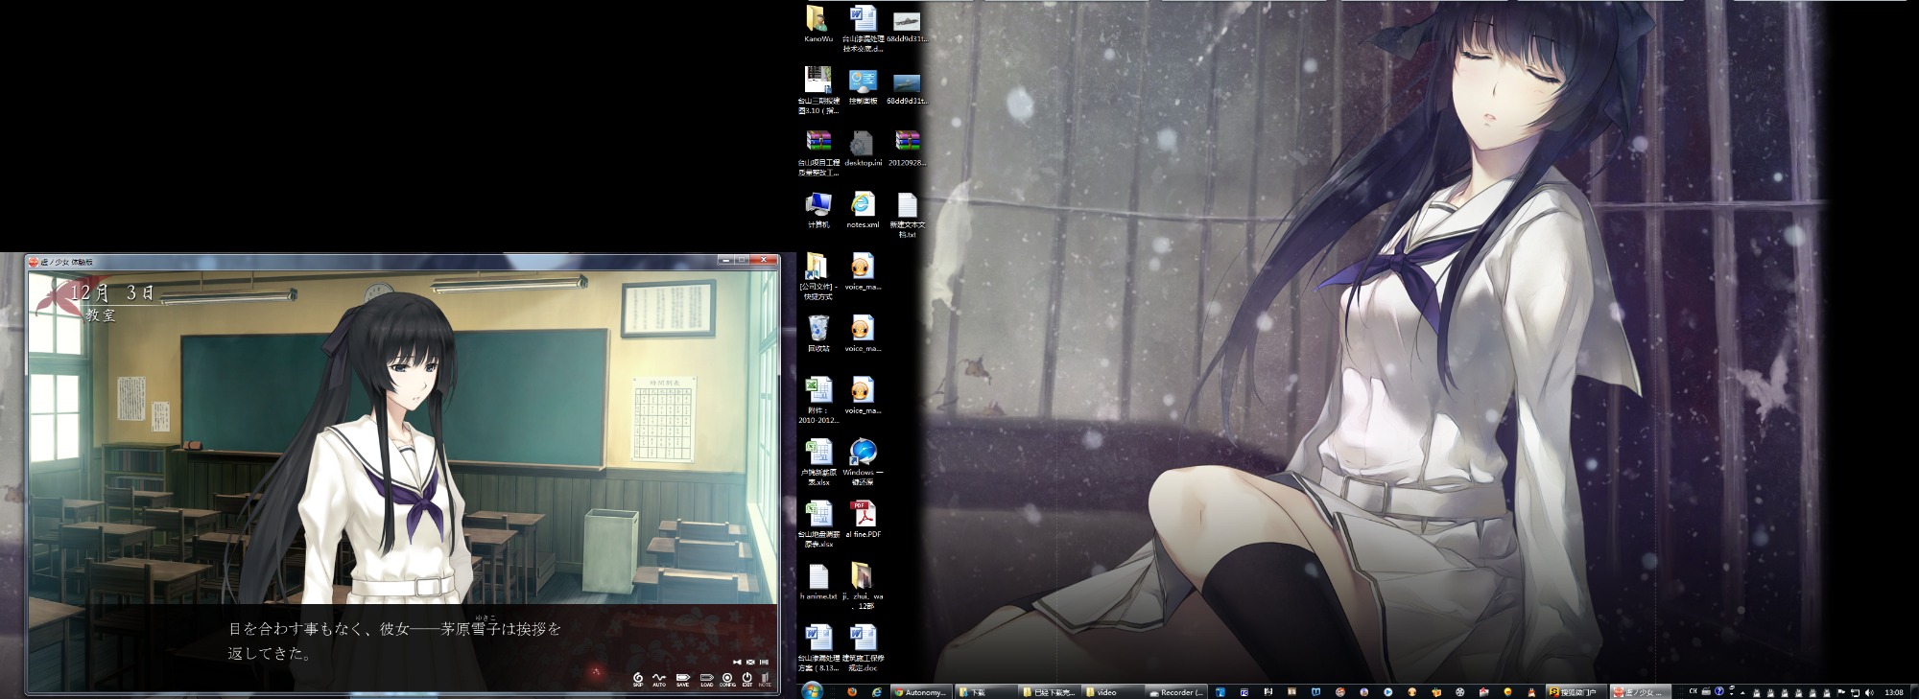This screenshot has height=699, width=1919.
Task: Open the LOAD menu in the game
Action: tap(707, 680)
